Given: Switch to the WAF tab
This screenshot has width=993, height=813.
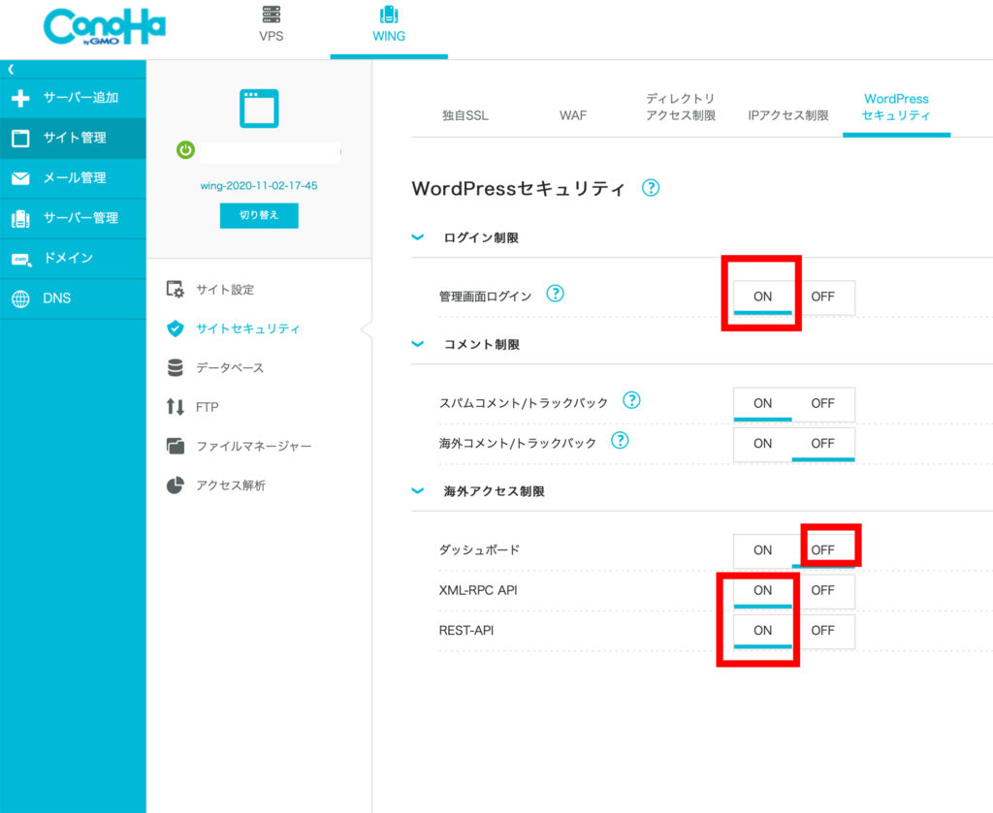Looking at the screenshot, I should 573,115.
